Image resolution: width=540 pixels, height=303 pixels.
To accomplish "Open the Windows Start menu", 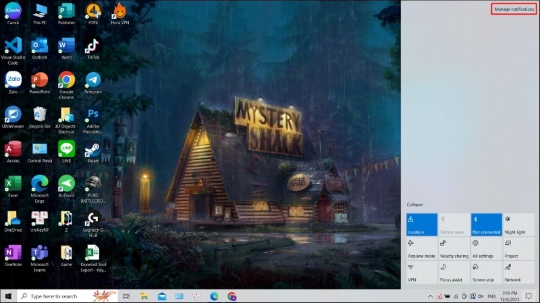I will [x=8, y=296].
